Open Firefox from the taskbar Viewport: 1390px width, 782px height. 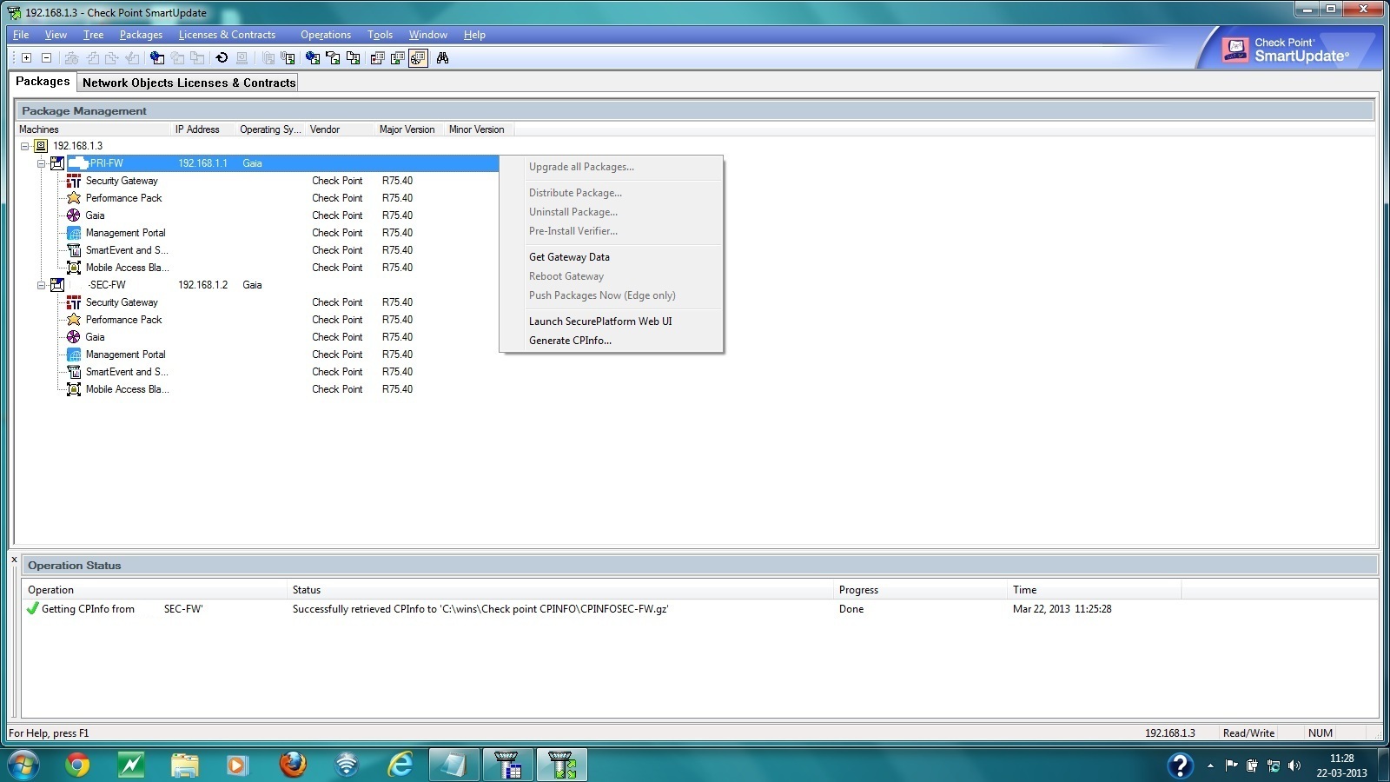pos(293,765)
